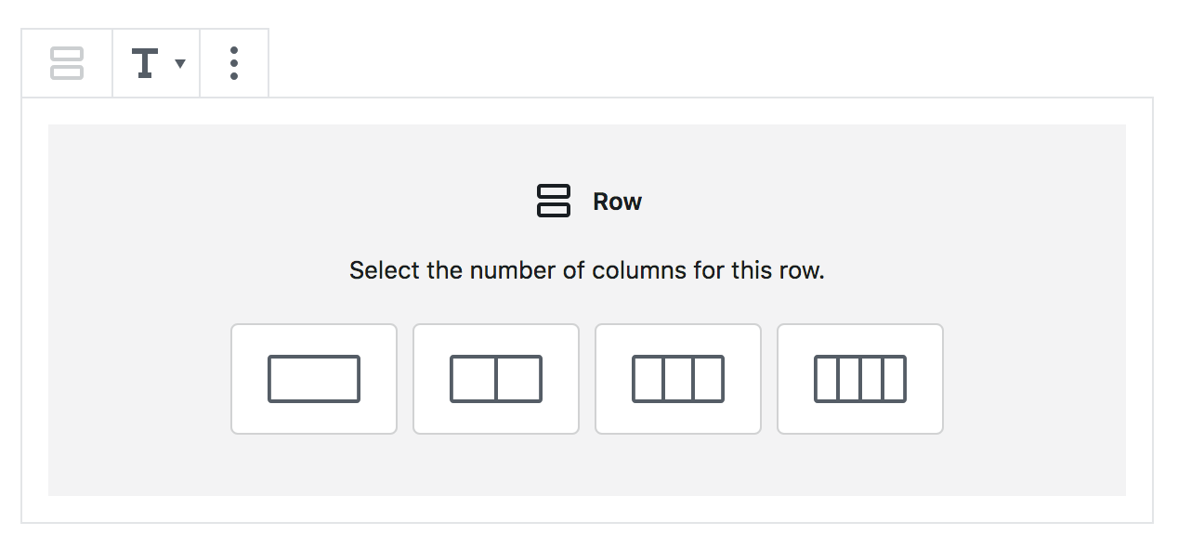The image size is (1178, 548).
Task: Select the one-column row option button
Action: click(x=314, y=379)
